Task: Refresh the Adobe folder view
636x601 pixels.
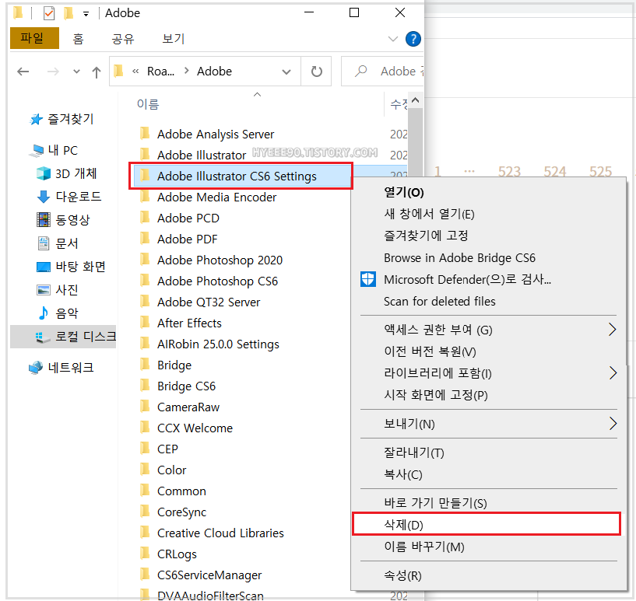Action: coord(316,72)
